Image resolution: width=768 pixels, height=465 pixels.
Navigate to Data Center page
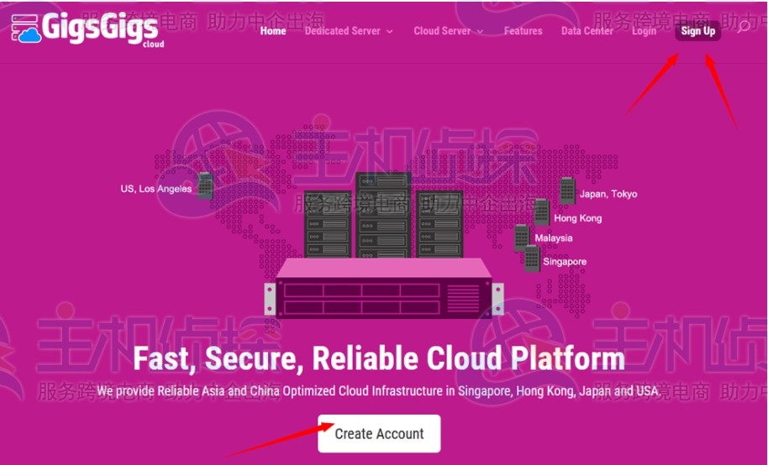click(587, 31)
